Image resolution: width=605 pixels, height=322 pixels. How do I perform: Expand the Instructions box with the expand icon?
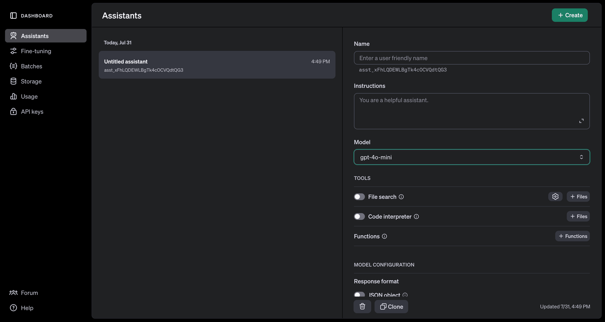pos(581,121)
